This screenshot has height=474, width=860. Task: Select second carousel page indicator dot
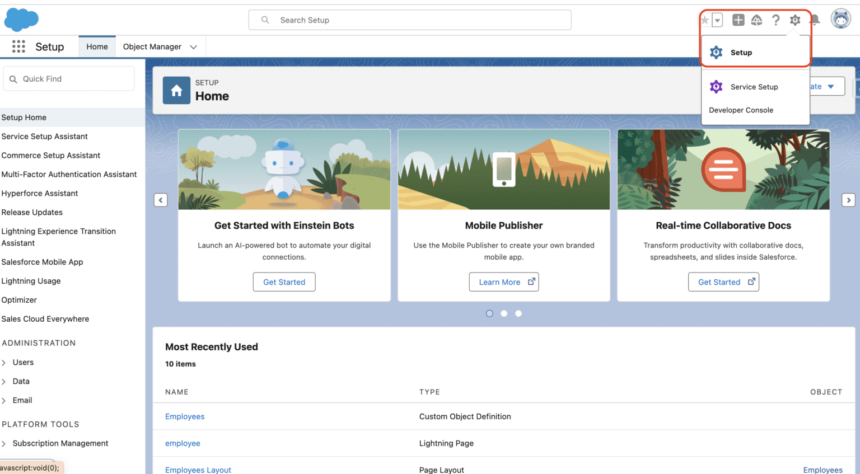[504, 313]
